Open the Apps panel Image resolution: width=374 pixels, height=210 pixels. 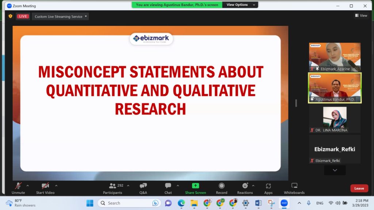[x=268, y=188]
